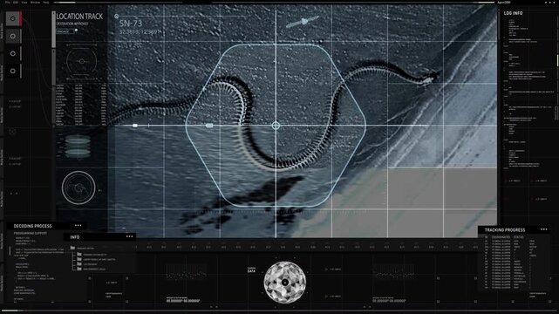This screenshot has width=559, height=314.
Task: Click the outer left handle on horizontal crosshair line
Action: [x=135, y=126]
